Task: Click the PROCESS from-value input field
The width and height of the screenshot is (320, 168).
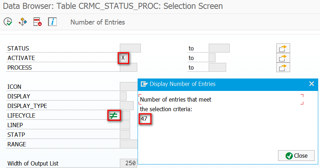Action: tap(129, 67)
